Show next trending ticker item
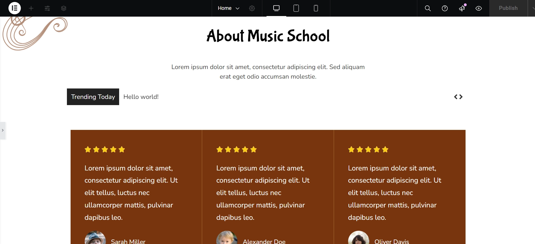This screenshot has width=535, height=244. 461,97
